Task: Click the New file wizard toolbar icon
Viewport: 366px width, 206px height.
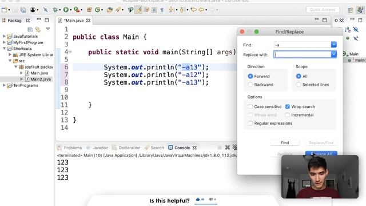Action: click(x=5, y=10)
